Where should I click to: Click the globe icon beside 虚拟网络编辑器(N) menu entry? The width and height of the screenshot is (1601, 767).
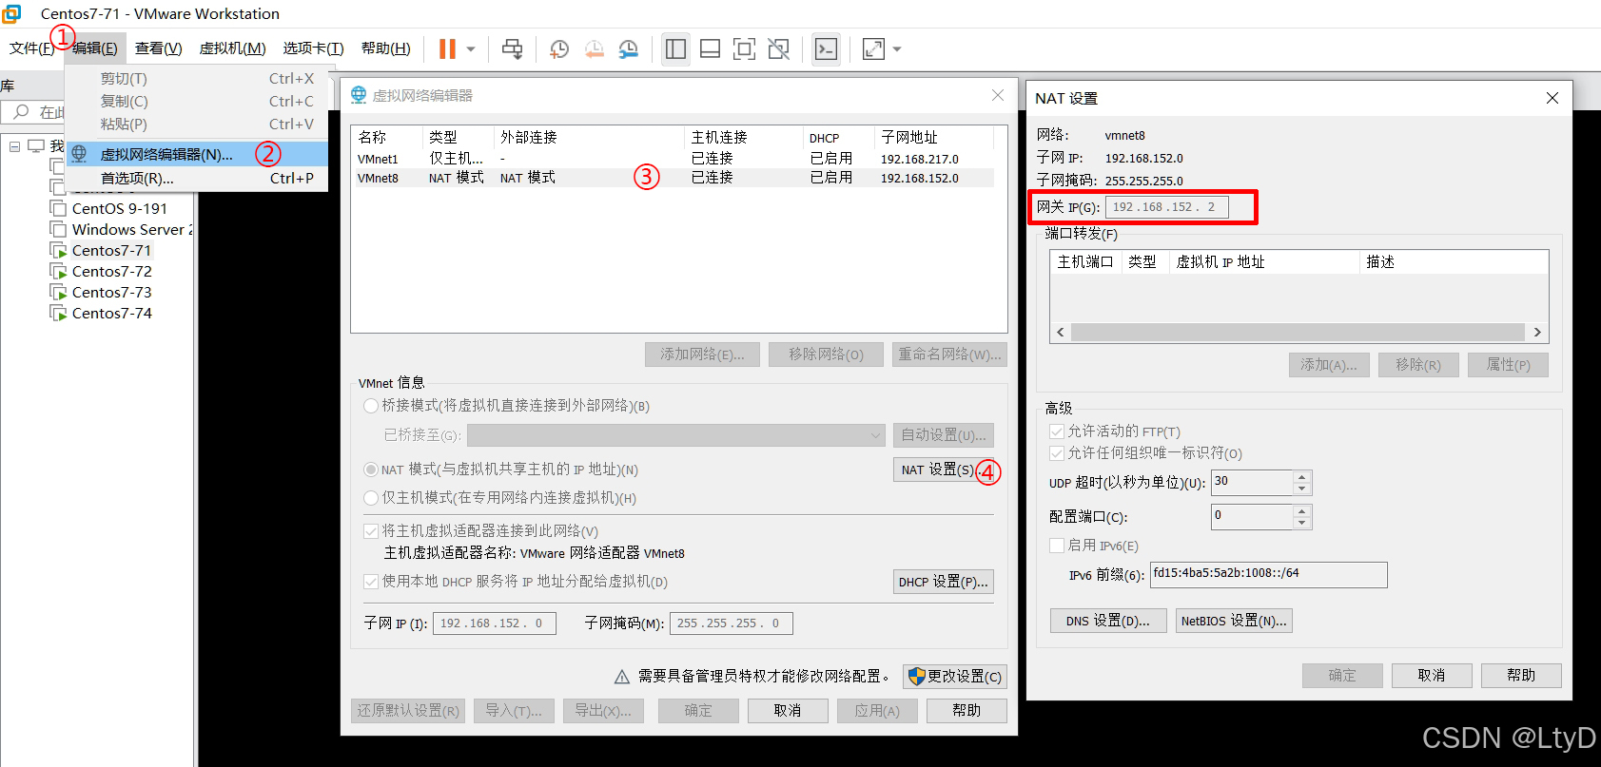pos(79,154)
